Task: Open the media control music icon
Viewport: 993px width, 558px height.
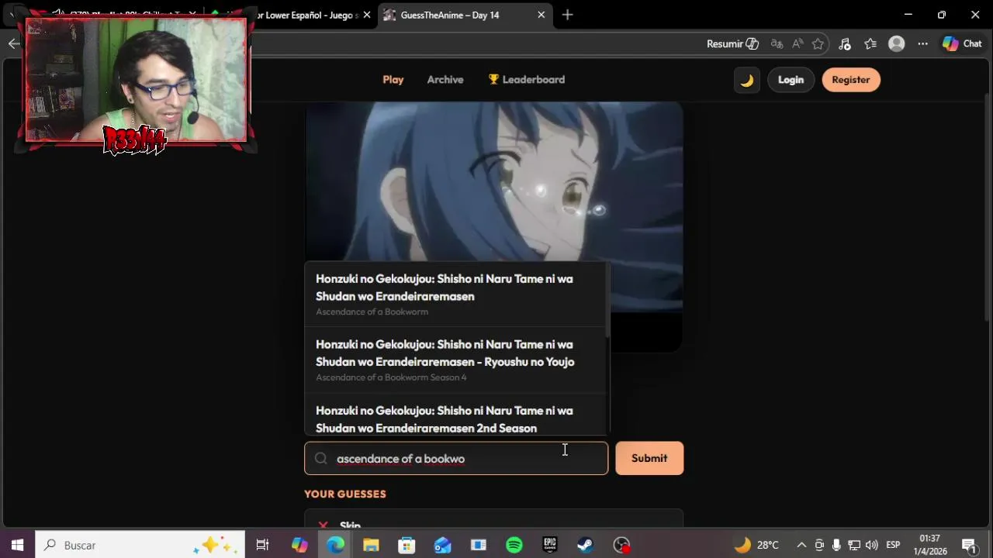Action: (x=845, y=44)
